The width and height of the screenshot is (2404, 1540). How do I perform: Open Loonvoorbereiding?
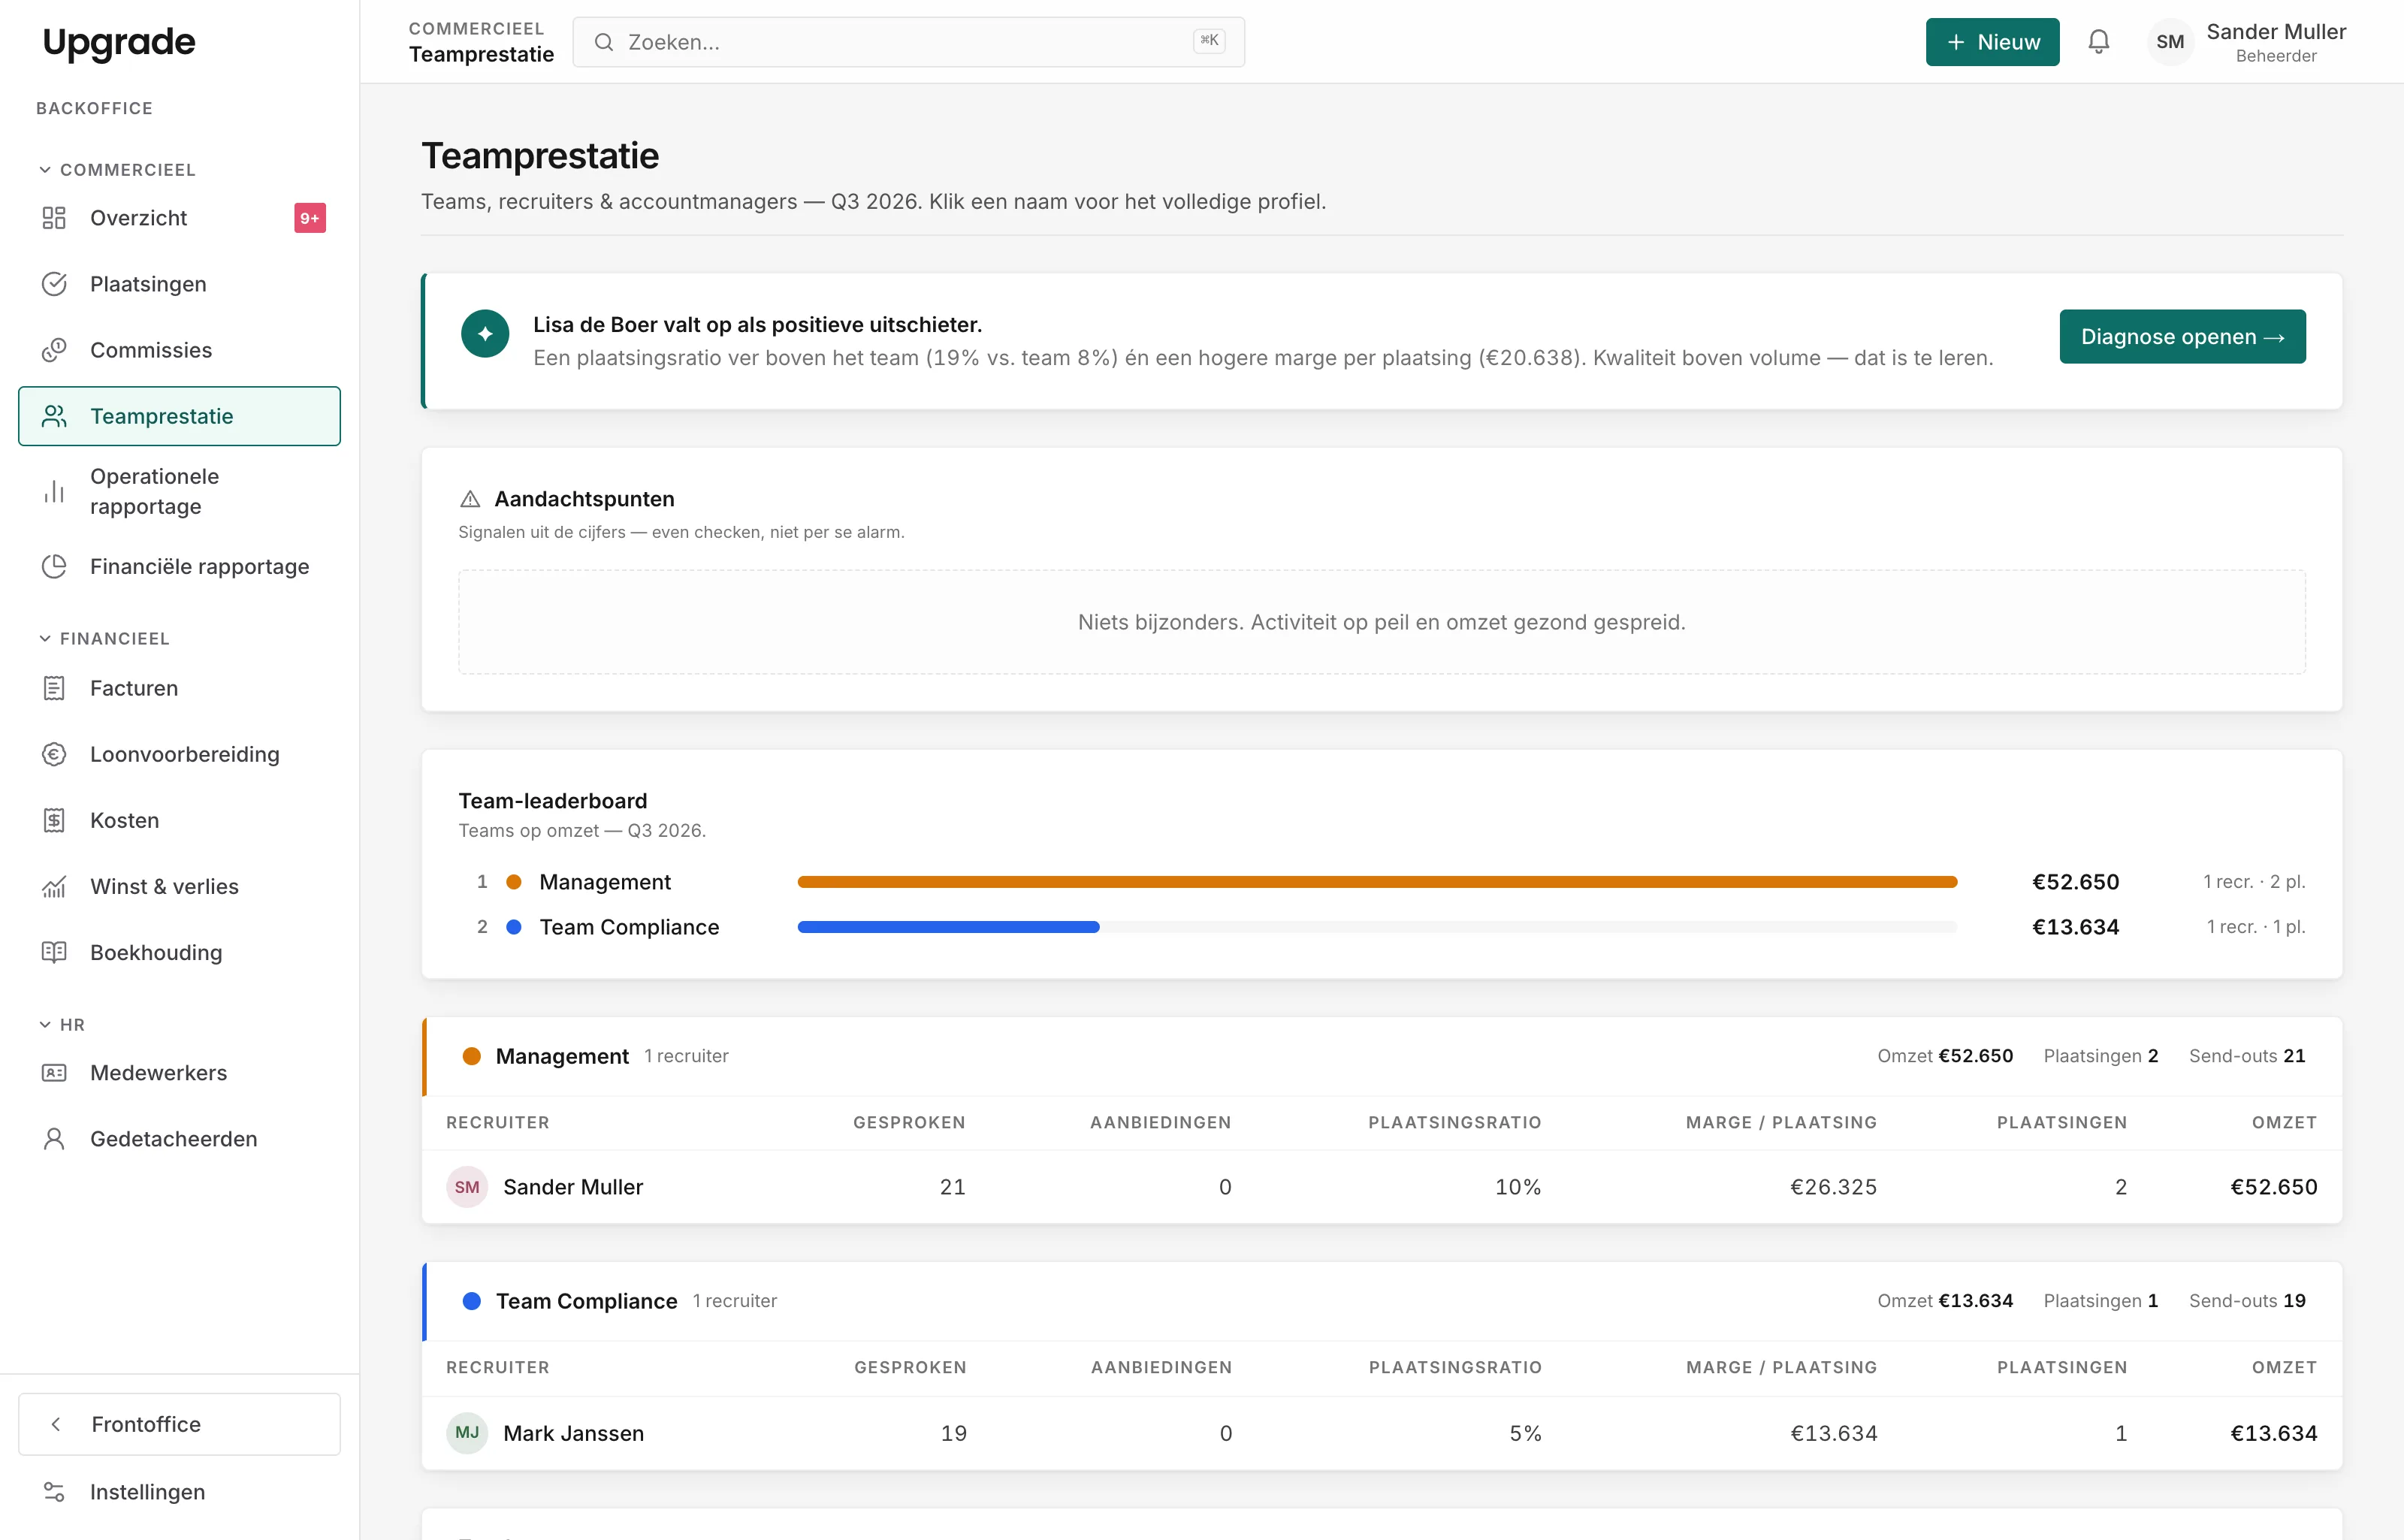pos(179,754)
